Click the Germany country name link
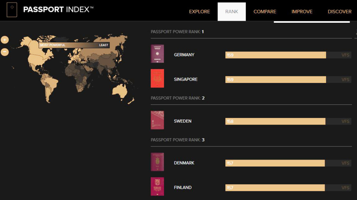Viewport: 357px width, 200px height. coord(184,55)
